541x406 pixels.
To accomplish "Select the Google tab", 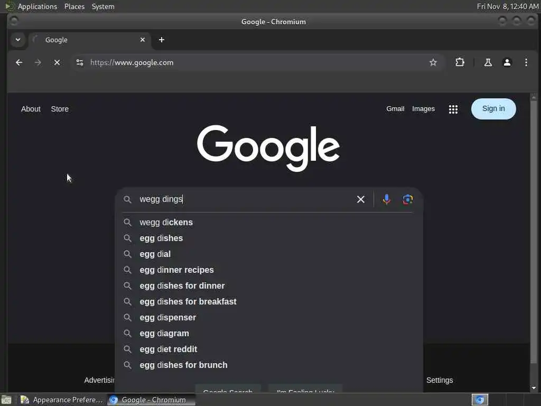I will click(90, 40).
